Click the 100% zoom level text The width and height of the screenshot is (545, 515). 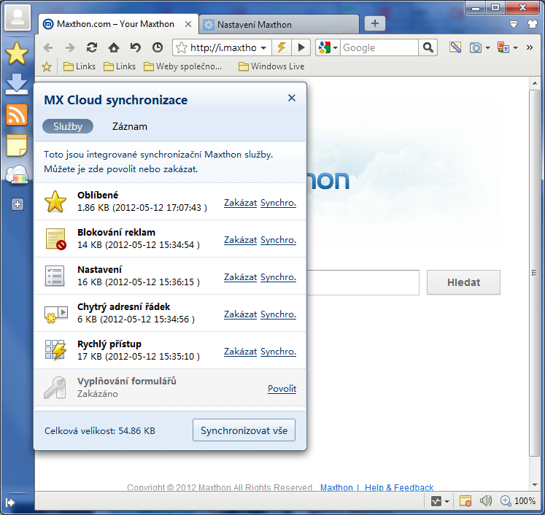[525, 500]
